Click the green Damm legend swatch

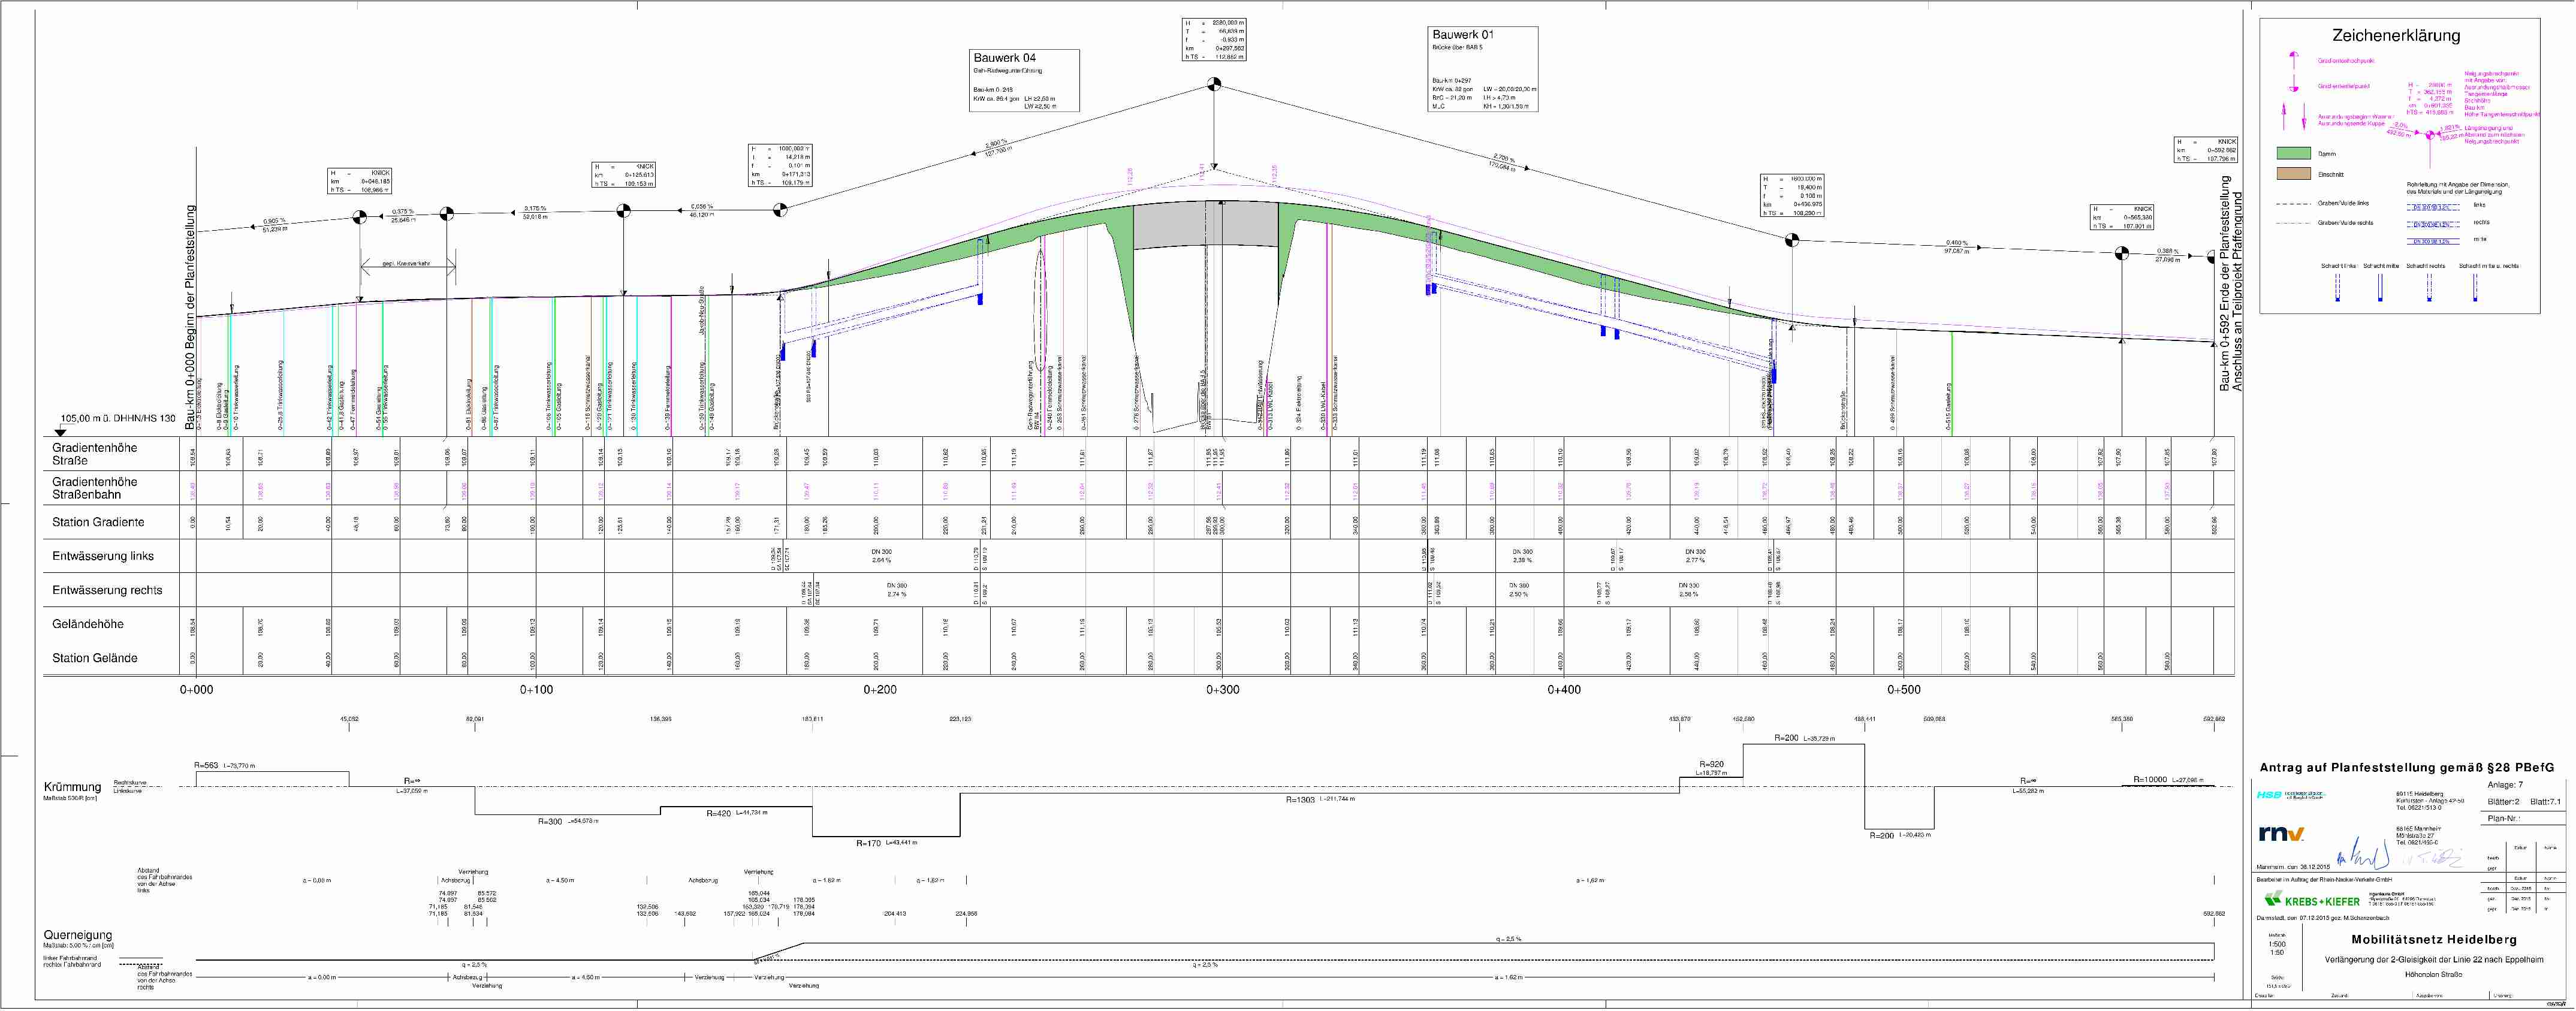pos(2293,153)
